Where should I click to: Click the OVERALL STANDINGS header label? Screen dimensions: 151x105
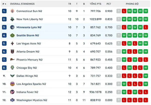tap(22, 4)
